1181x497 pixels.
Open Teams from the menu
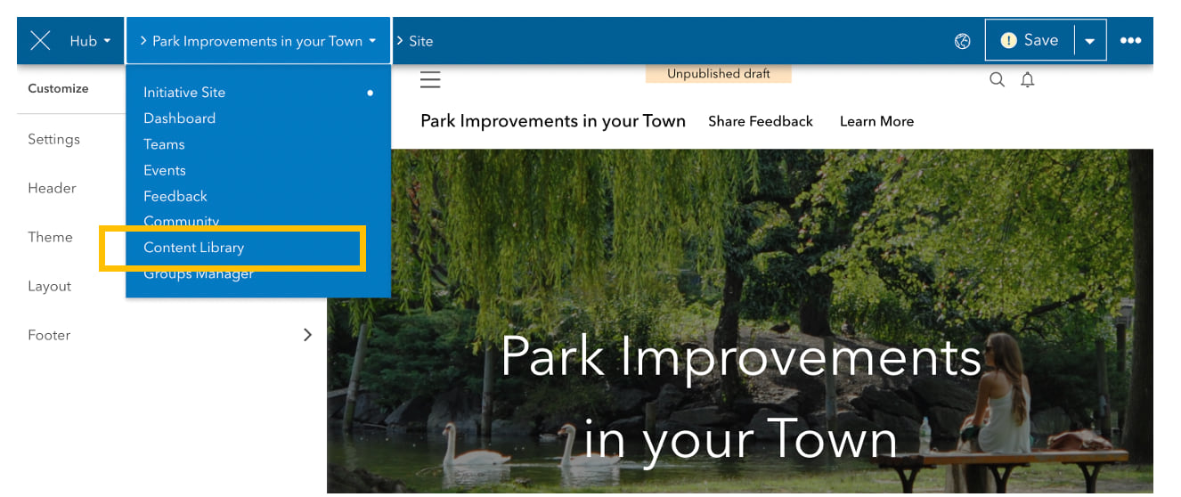tap(164, 144)
